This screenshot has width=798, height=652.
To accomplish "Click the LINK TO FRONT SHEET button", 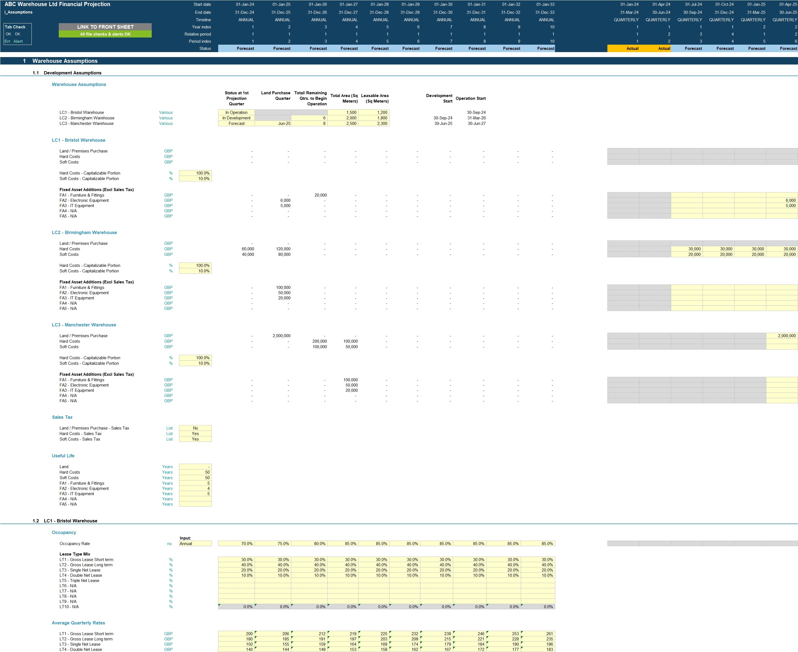I will (105, 27).
